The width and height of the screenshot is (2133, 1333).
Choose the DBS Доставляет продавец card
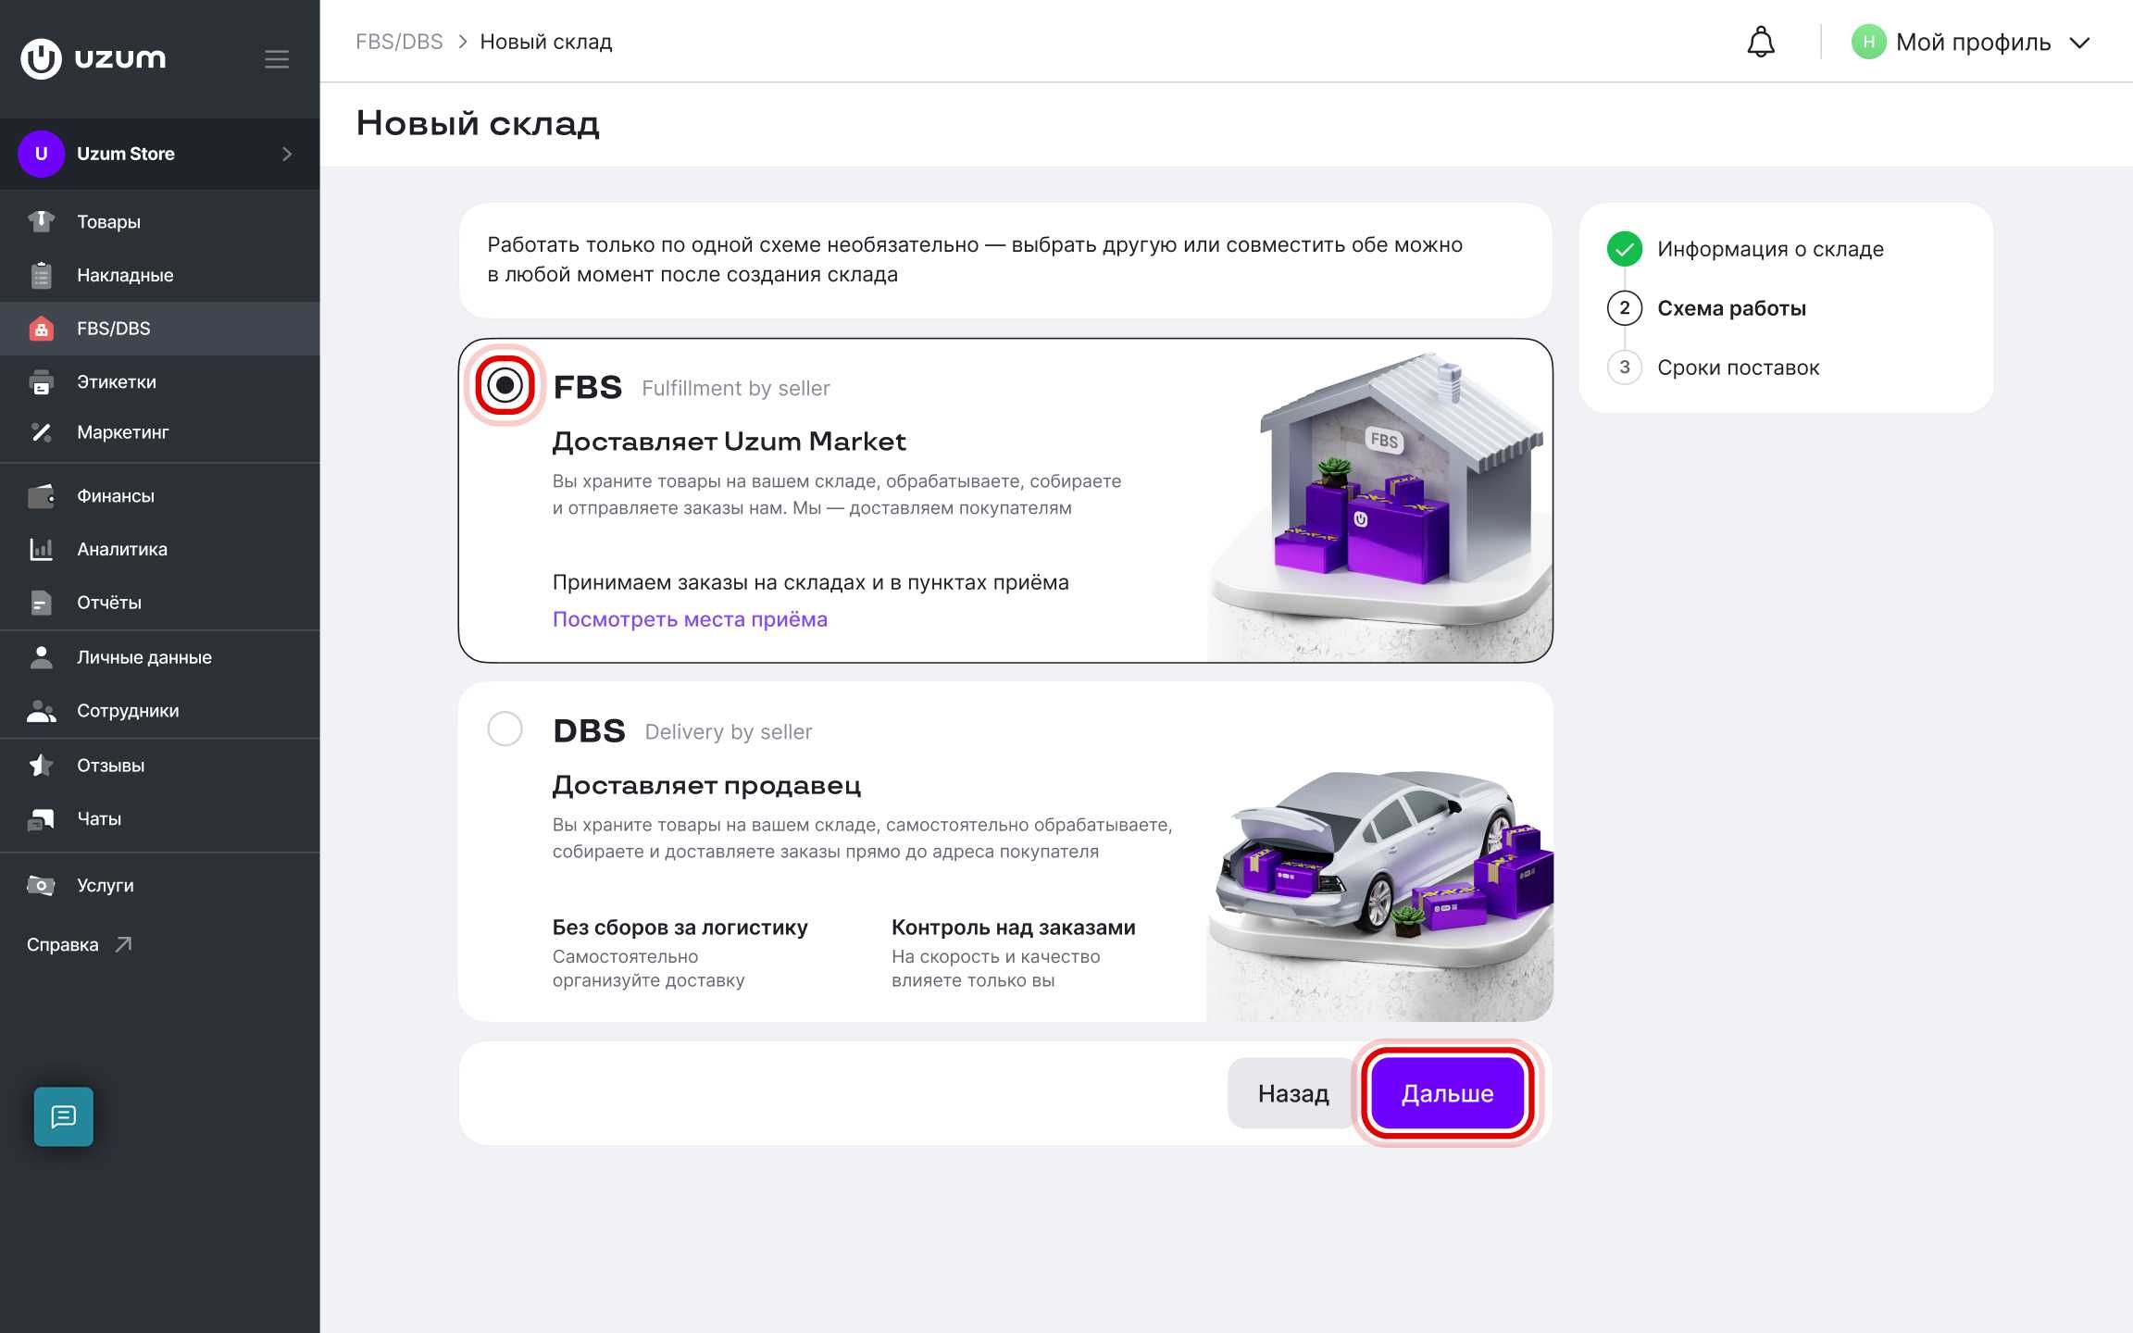coord(1005,852)
